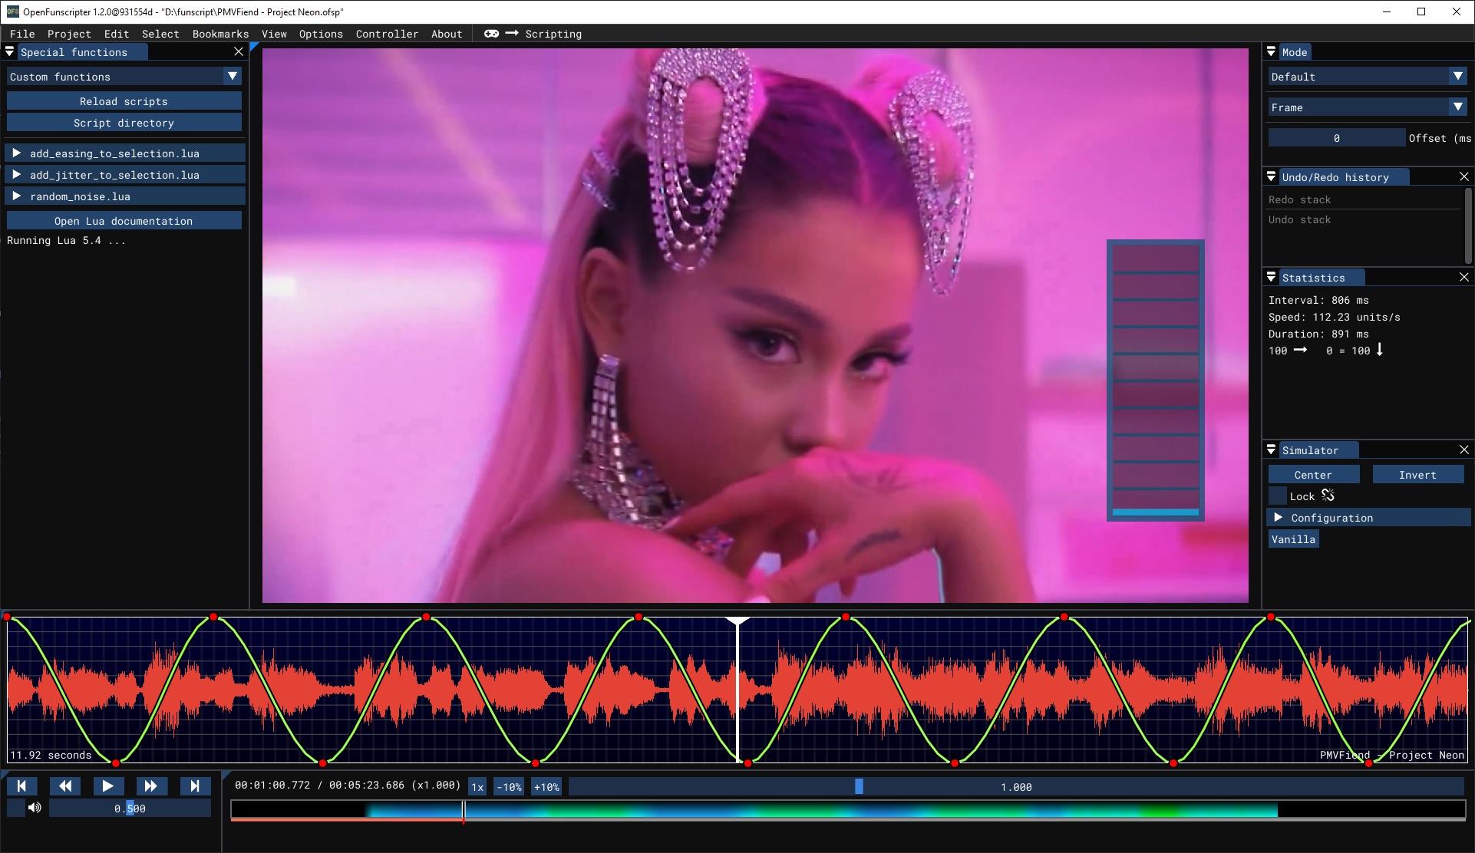Click the unlink icon next to Lock
Viewport: 1475px width, 853px height.
coord(1328,496)
